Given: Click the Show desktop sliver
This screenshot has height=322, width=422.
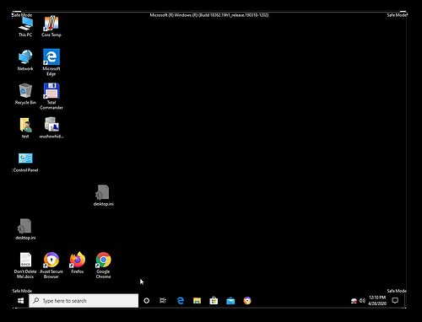Looking at the screenshot, I should click(405, 301).
